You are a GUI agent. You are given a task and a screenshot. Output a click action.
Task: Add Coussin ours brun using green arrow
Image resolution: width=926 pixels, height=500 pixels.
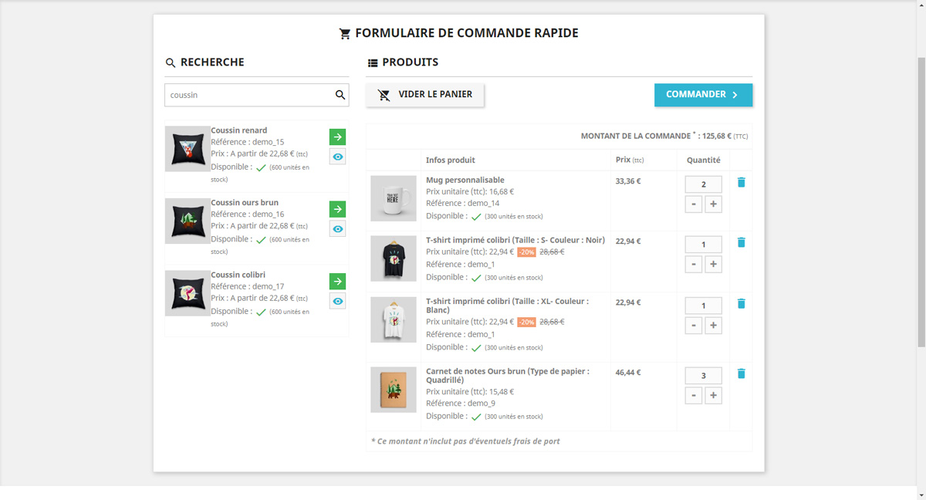coord(337,209)
